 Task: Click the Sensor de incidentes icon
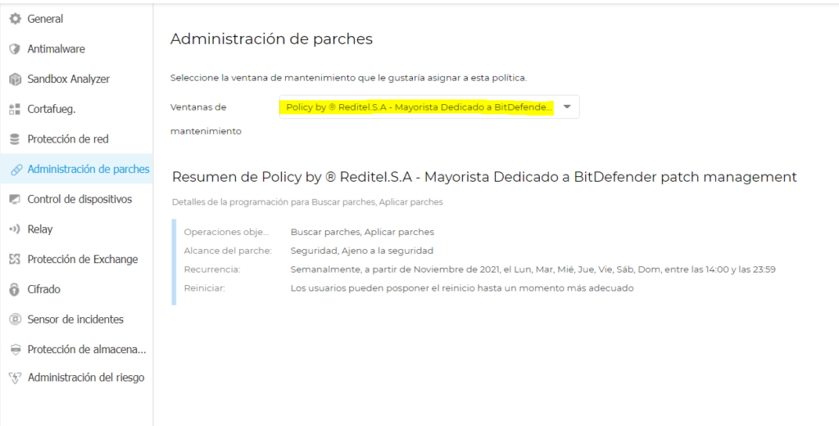[x=15, y=319]
